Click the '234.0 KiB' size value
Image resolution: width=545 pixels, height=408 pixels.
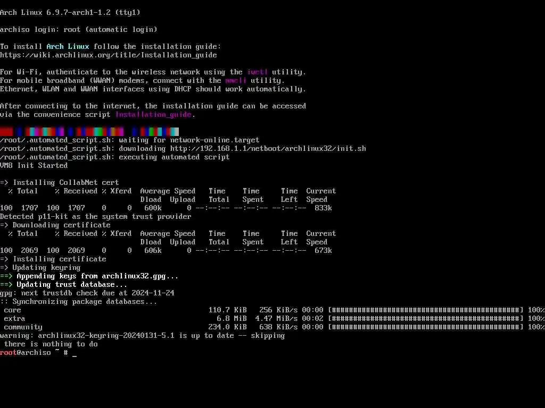[x=228, y=327]
